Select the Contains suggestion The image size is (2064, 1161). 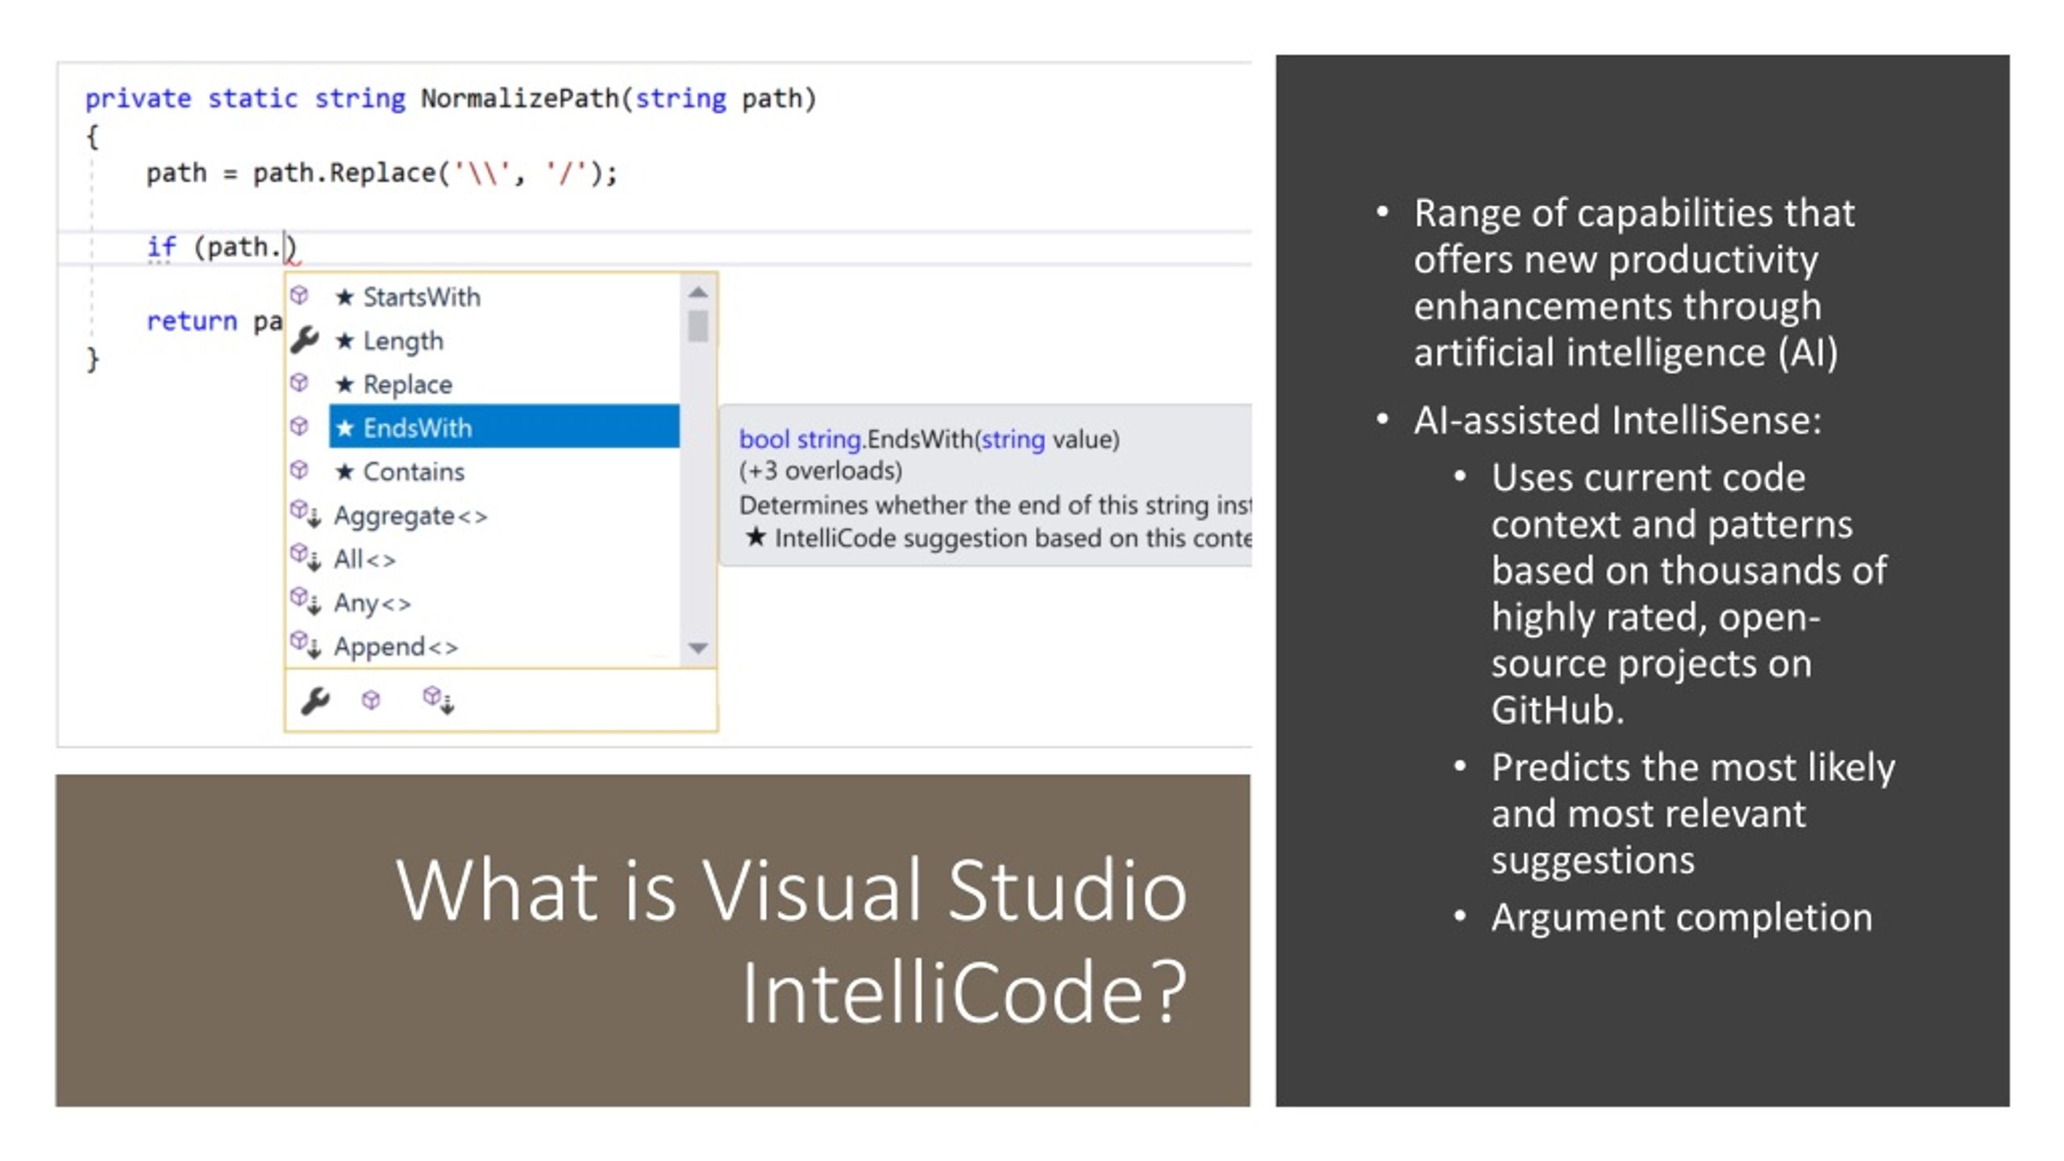(x=504, y=471)
